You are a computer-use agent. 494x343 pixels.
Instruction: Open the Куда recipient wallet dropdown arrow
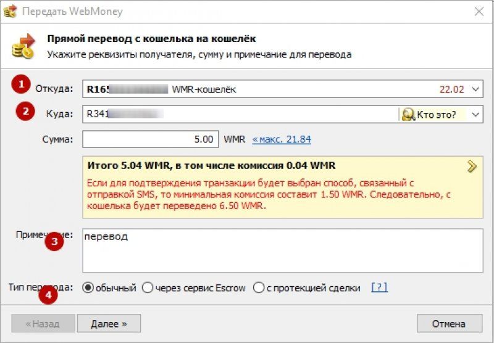(x=475, y=114)
